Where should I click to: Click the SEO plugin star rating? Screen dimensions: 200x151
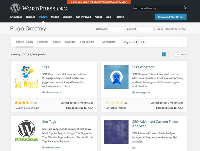point(24,103)
